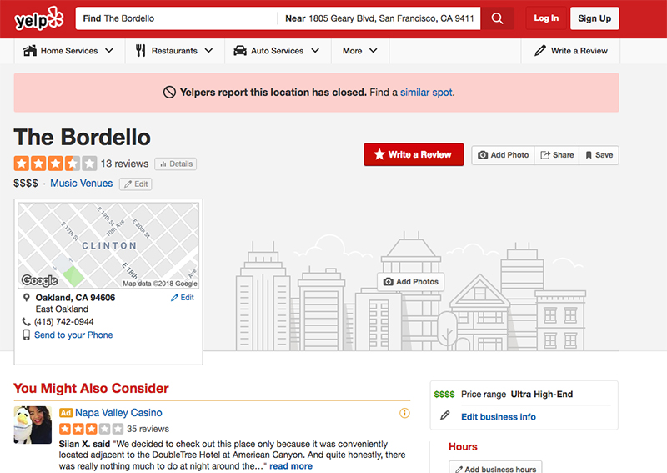Click the ad info circle icon
This screenshot has width=667, height=473.
pyautogui.click(x=404, y=413)
